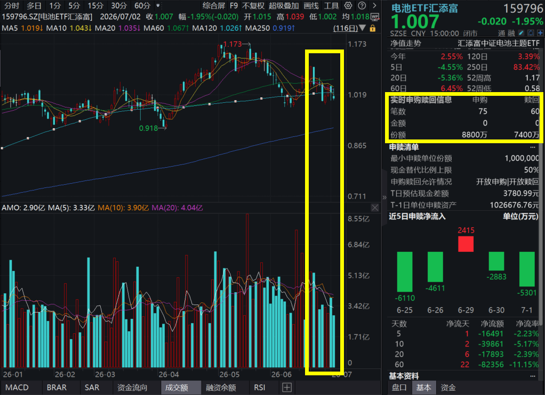The width and height of the screenshot is (545, 395).
Task: Open 基本资料 more options ellipsis
Action: tap(533, 376)
